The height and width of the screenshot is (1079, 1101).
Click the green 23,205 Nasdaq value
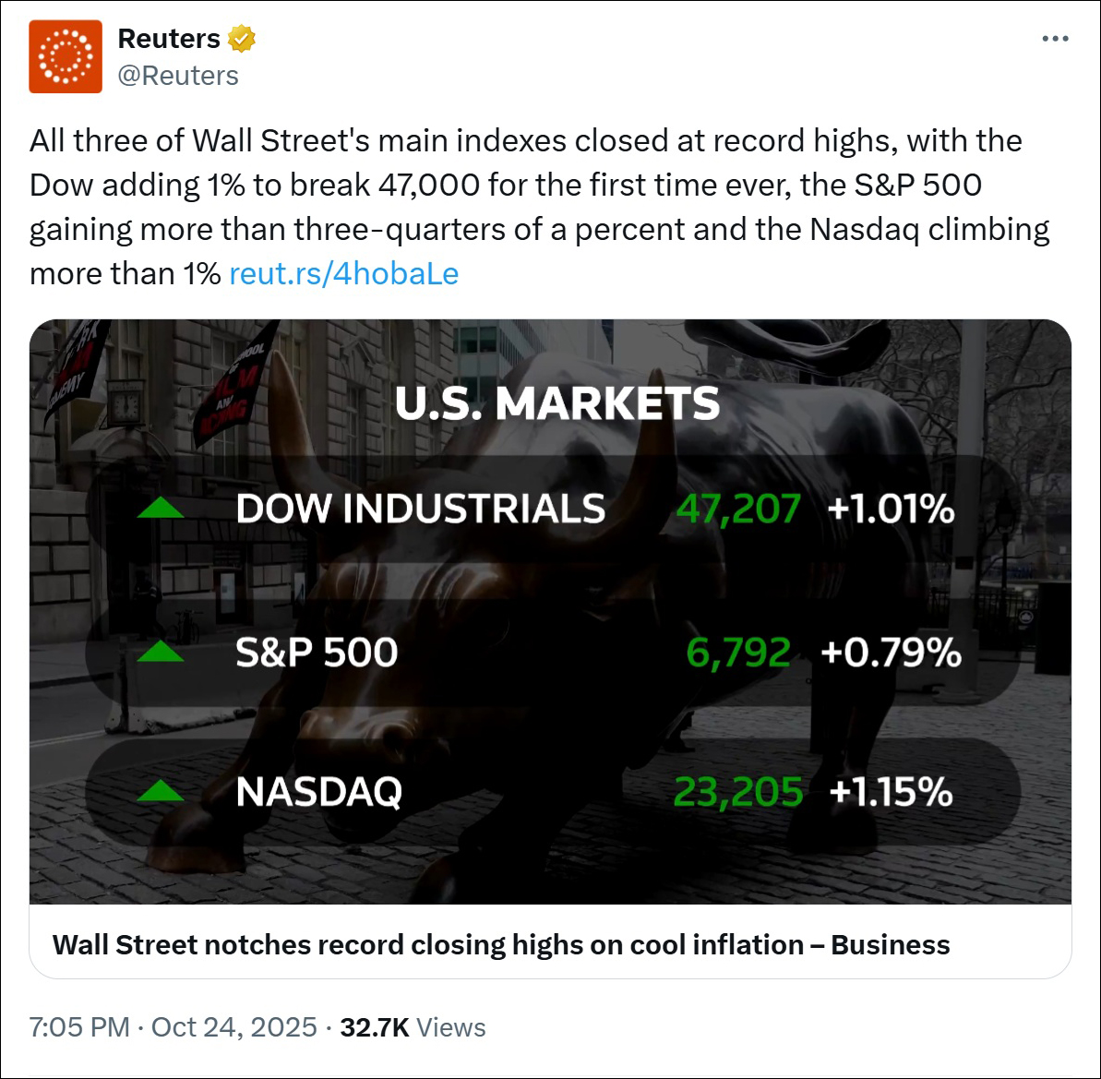click(x=738, y=792)
